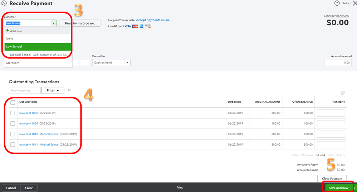Open the Filter dropdown
Image resolution: width=357 pixels, height=192 pixels.
pyautogui.click(x=53, y=90)
